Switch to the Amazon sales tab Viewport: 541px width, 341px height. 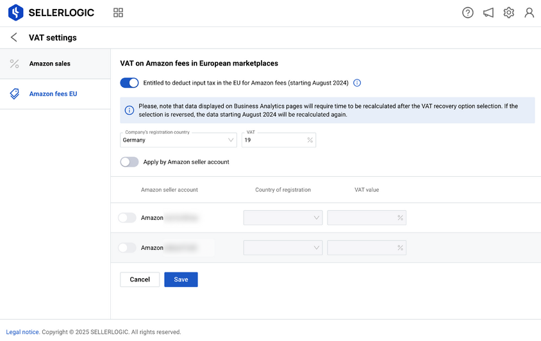(55, 63)
